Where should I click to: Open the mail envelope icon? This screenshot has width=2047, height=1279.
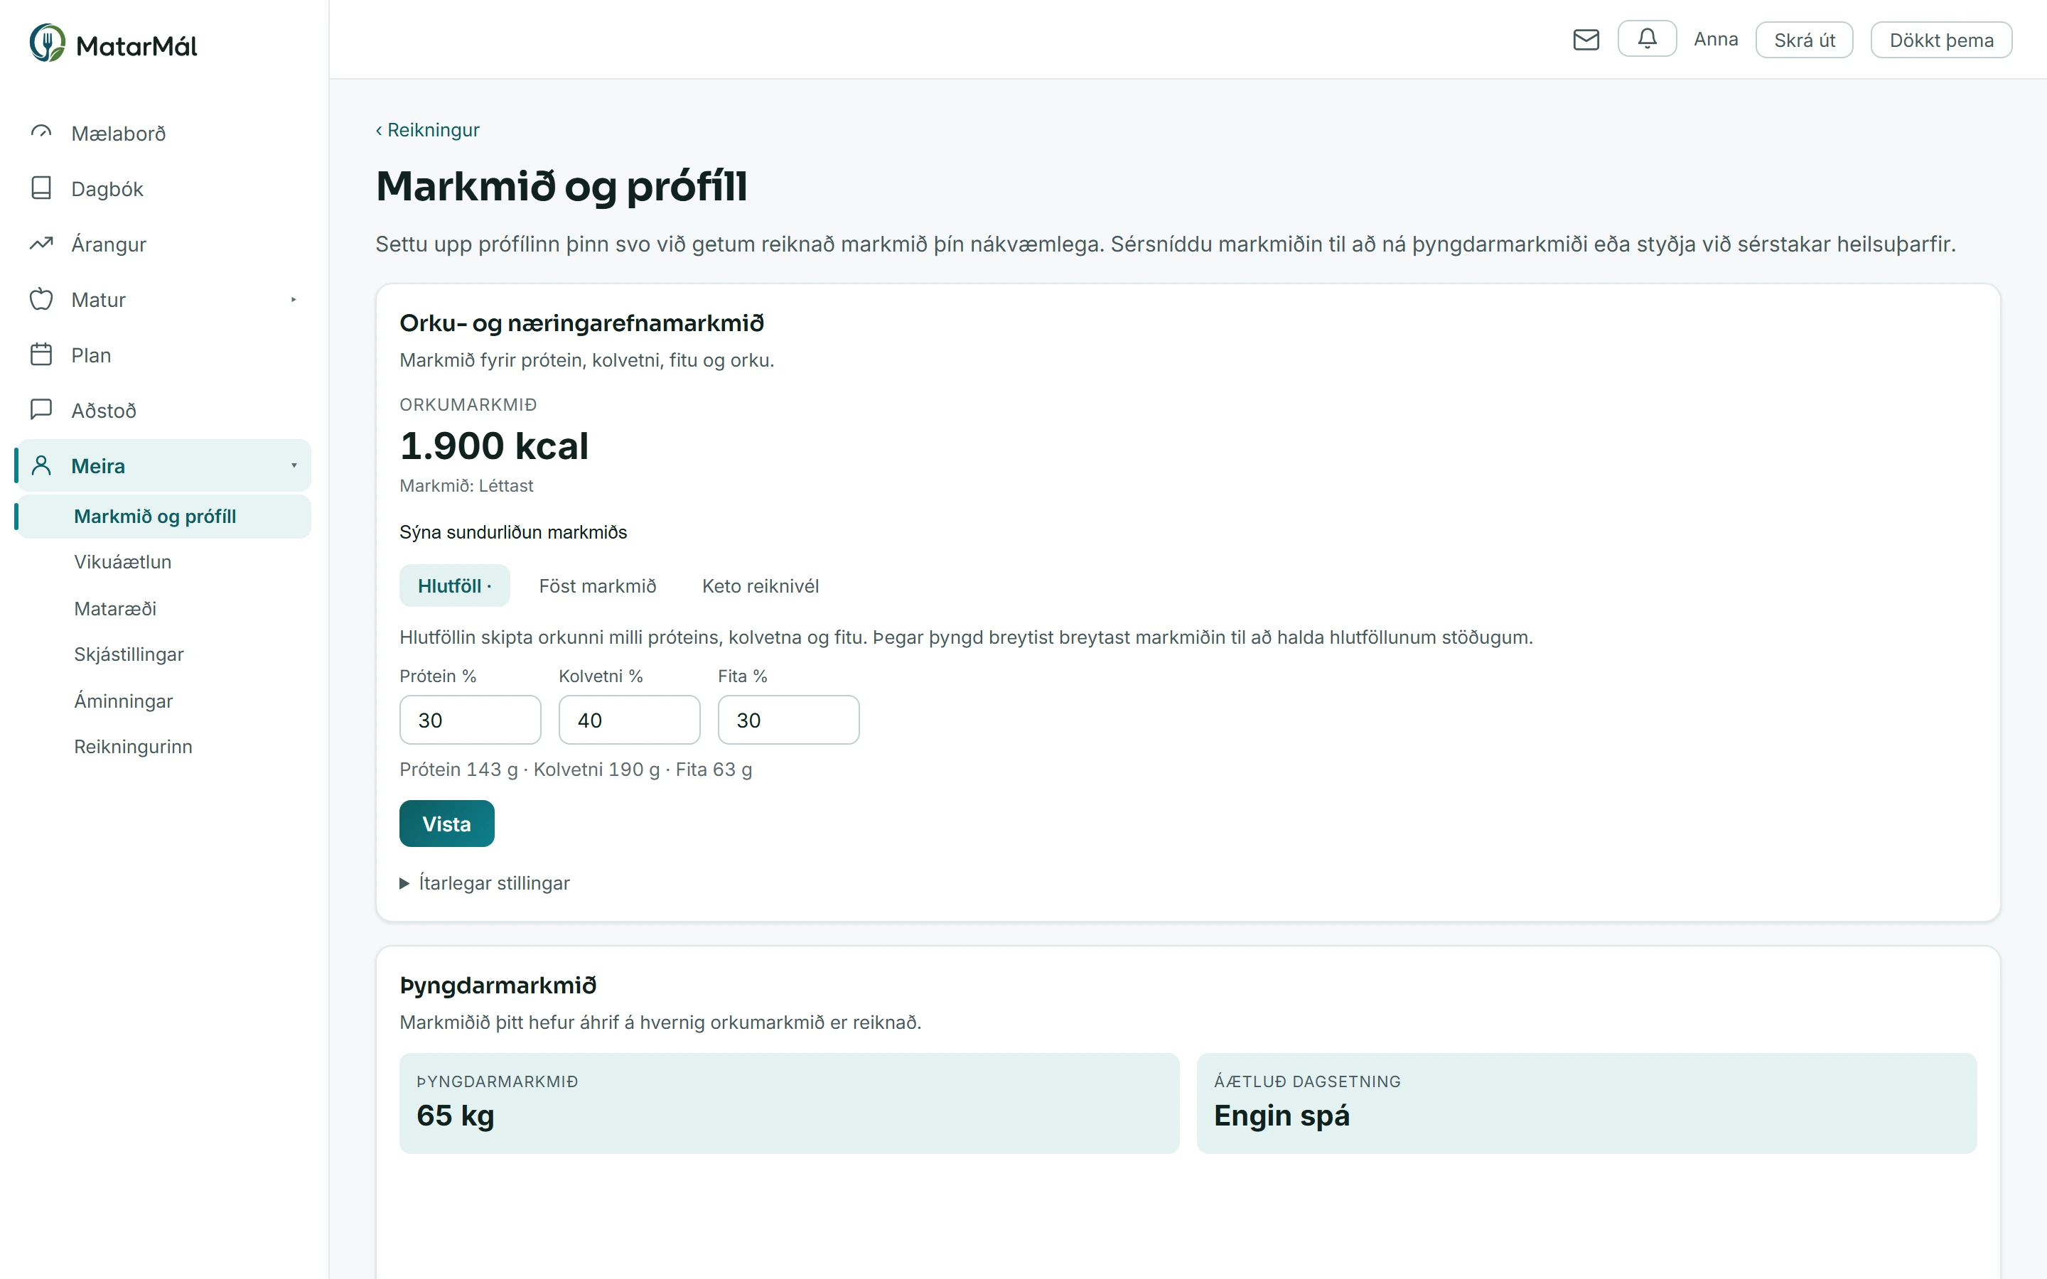pos(1586,40)
